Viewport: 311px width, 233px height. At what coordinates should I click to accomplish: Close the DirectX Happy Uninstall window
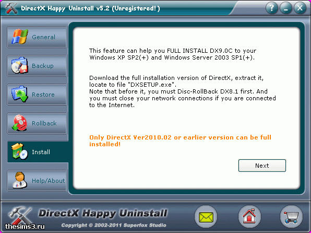tap(300, 8)
